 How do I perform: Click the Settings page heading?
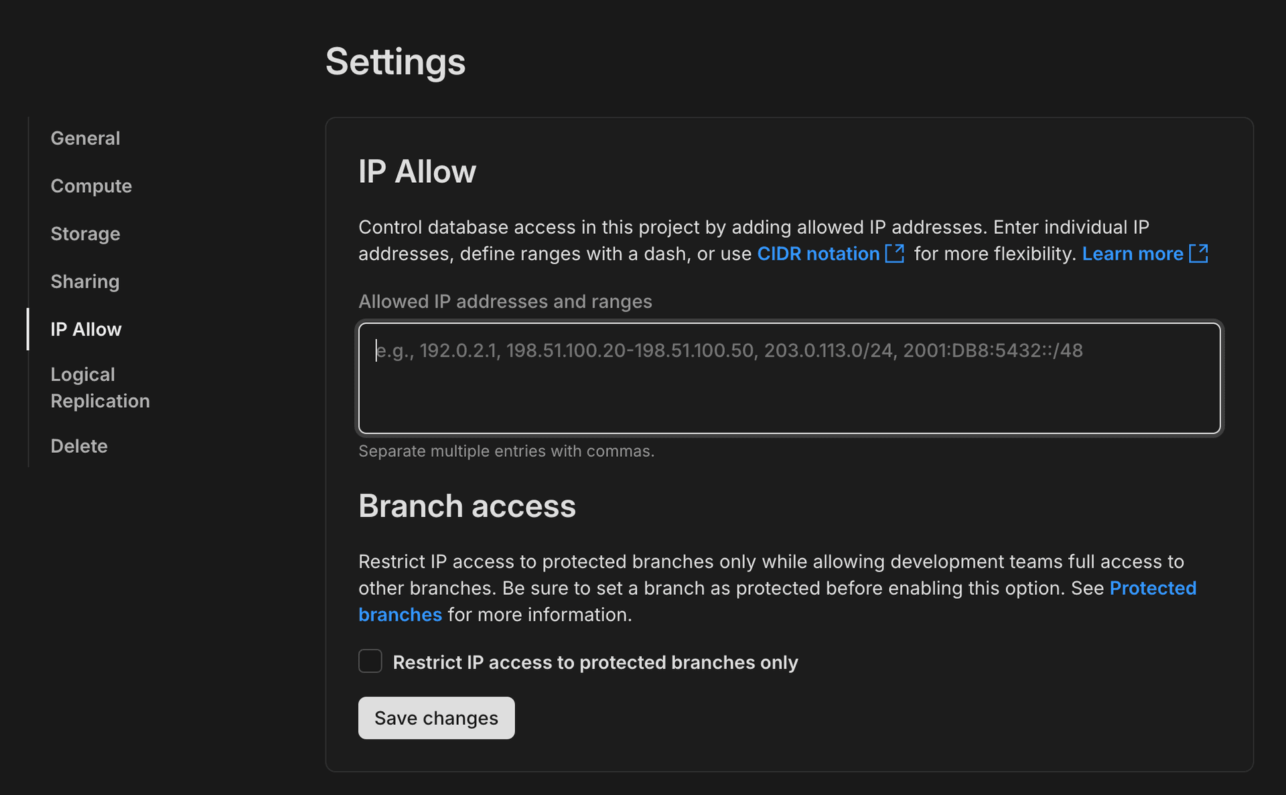coord(395,62)
